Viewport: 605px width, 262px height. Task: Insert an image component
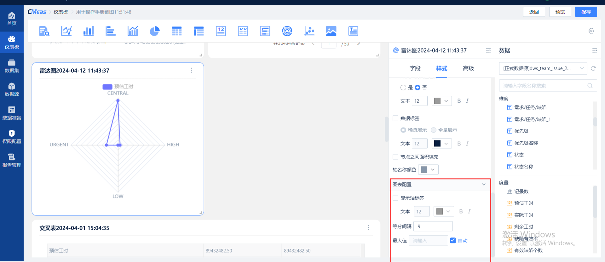[331, 31]
